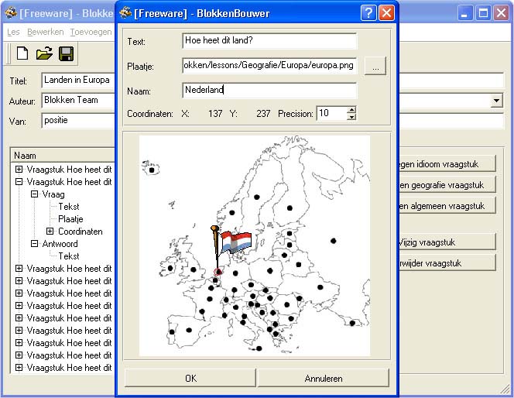Image resolution: width=514 pixels, height=398 pixels.
Task: Increase Precision with the up arrow
Action: [x=351, y=110]
